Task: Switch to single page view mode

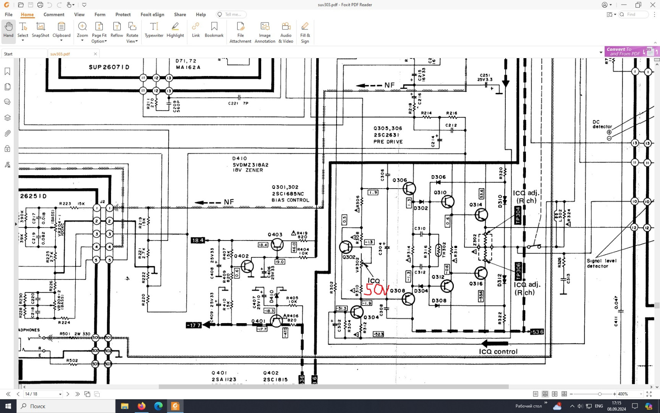Action: pyautogui.click(x=535, y=394)
